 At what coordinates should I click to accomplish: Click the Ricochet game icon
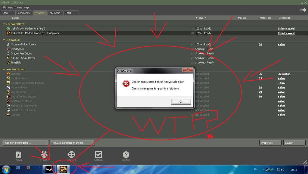(x=8, y=115)
